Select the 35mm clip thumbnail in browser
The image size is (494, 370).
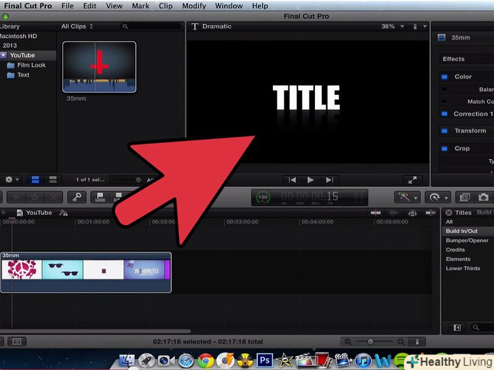coord(99,67)
